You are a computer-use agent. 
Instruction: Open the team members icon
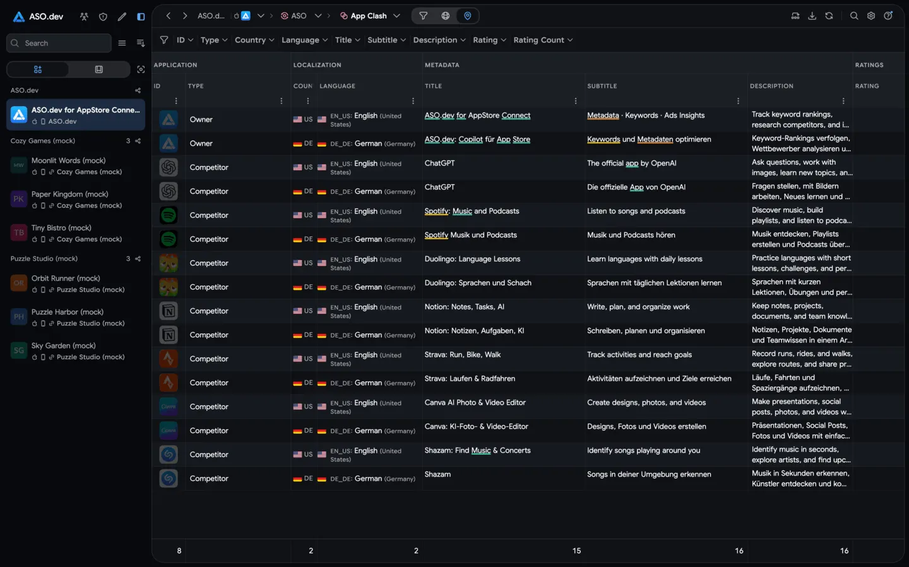[x=84, y=16]
